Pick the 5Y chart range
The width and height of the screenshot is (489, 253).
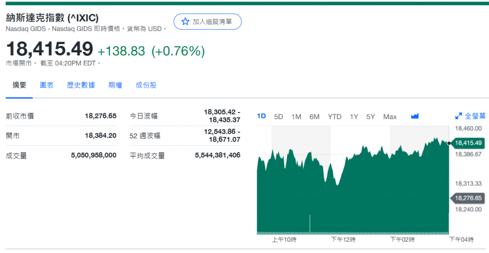point(371,116)
